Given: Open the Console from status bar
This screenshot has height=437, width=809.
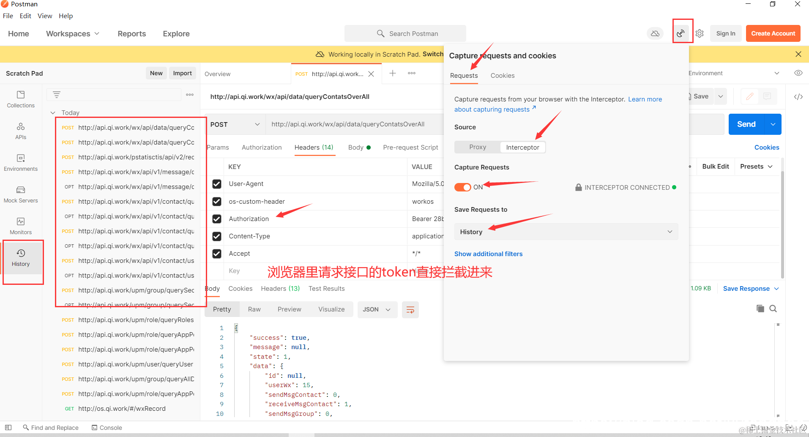Looking at the screenshot, I should tap(107, 428).
